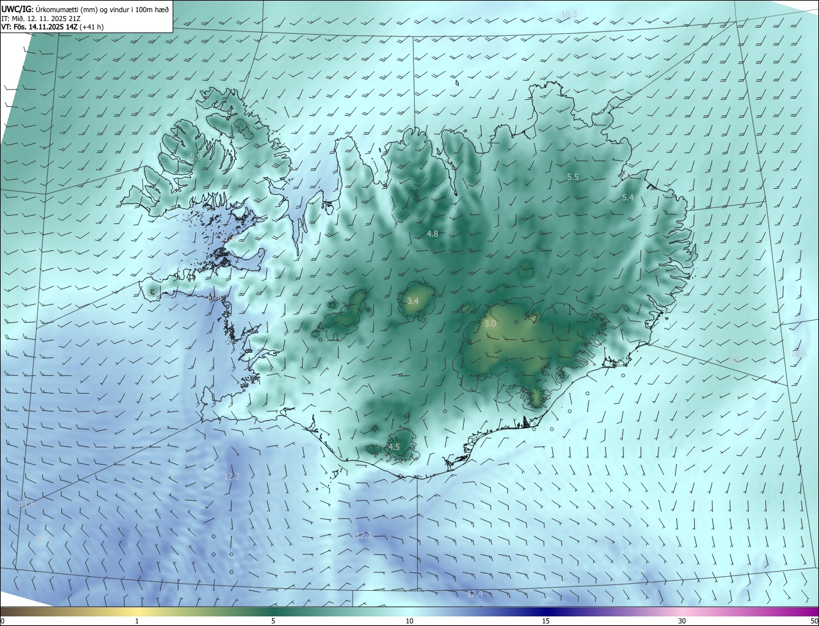Click the pale yellow band of the color scale
Image resolution: width=819 pixels, height=626 pixels.
(137, 611)
